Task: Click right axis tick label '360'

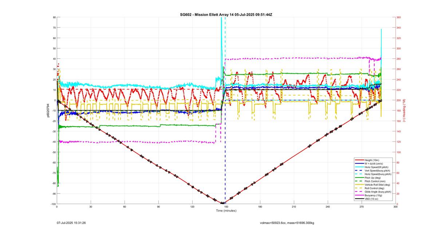Action: [399, 17]
